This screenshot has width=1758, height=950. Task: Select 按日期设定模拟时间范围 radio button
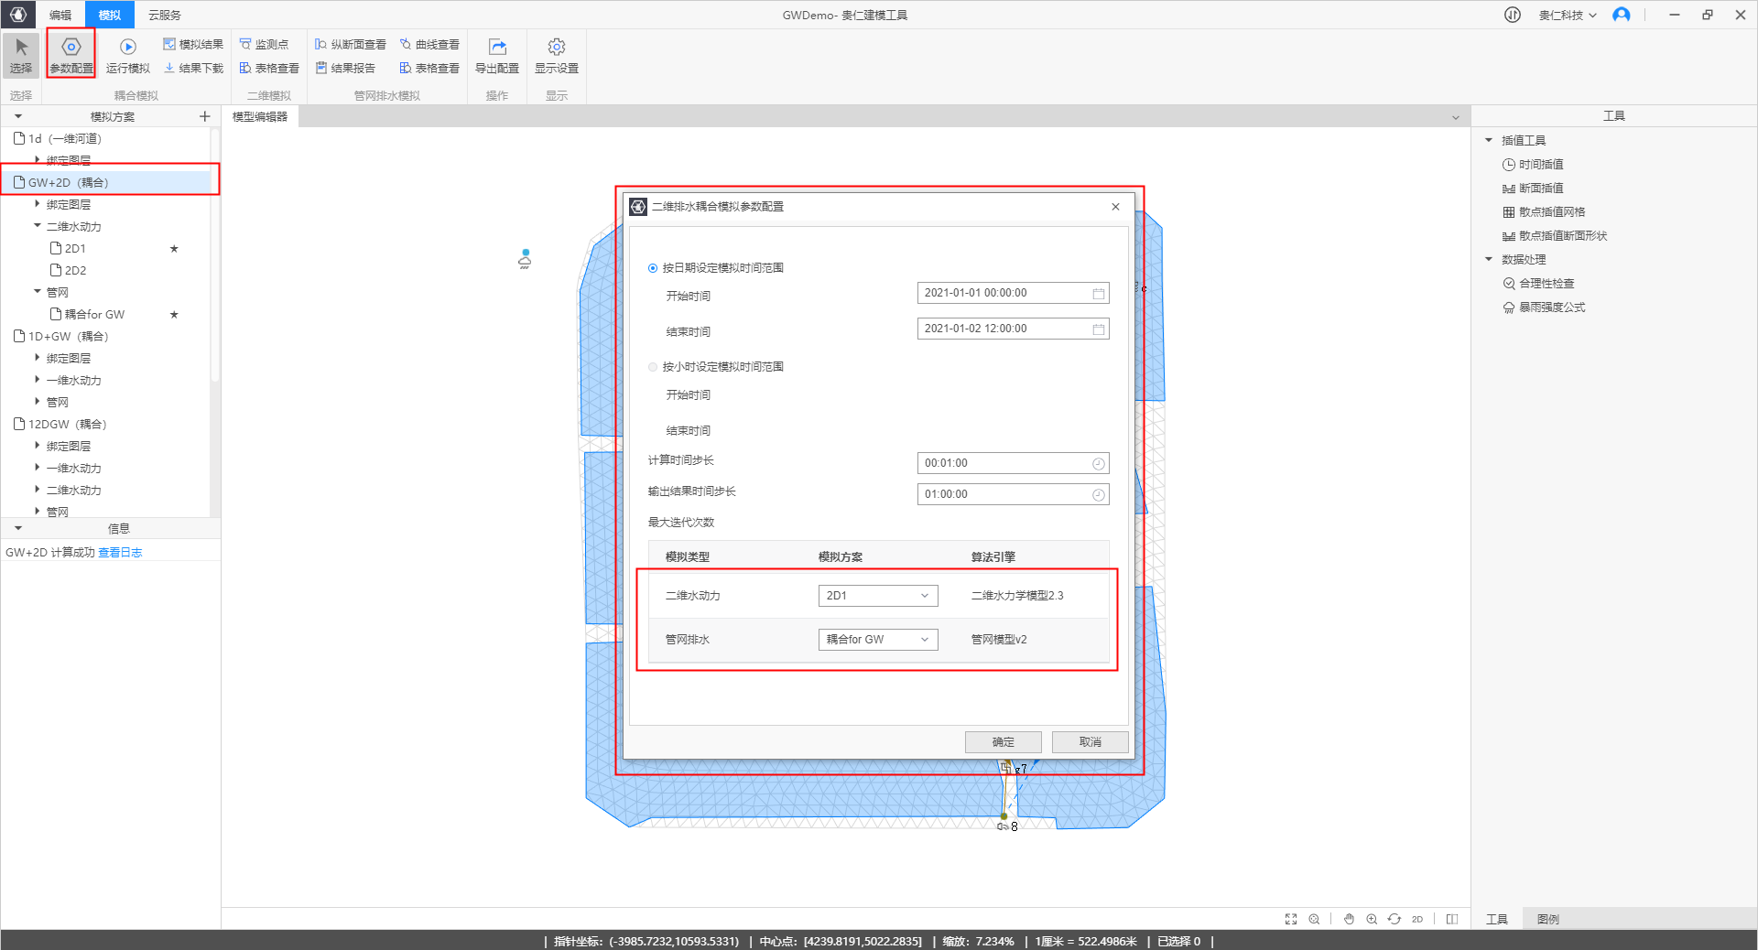(x=653, y=268)
